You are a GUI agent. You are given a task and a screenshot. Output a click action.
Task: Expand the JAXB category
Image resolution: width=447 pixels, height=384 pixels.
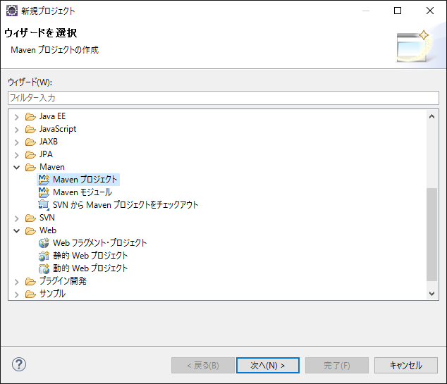(x=17, y=142)
